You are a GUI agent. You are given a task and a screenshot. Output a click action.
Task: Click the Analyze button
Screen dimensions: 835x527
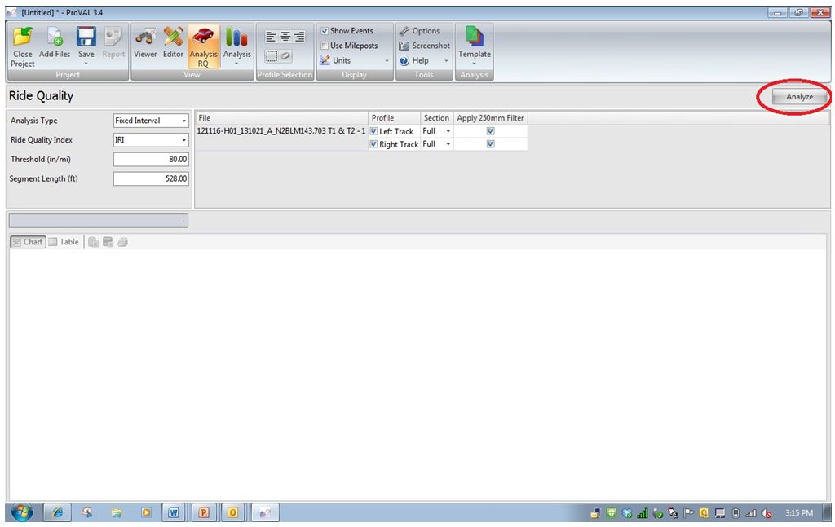coord(799,97)
